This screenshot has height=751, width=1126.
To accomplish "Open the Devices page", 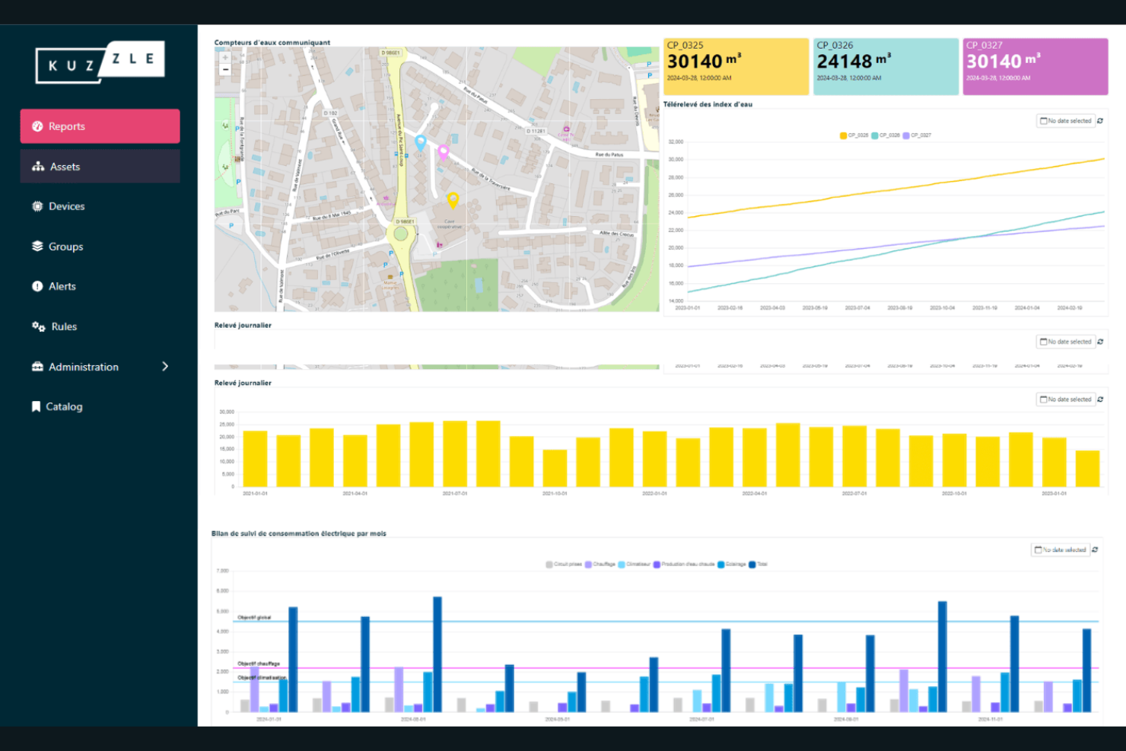I will pyautogui.click(x=67, y=205).
